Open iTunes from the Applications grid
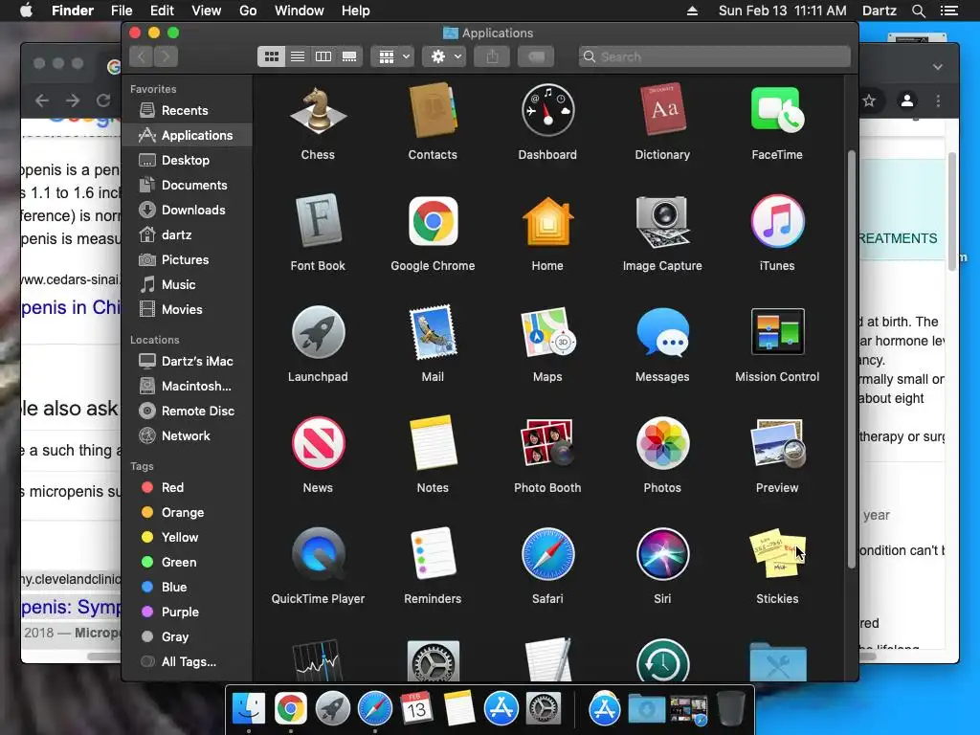 [x=777, y=221]
